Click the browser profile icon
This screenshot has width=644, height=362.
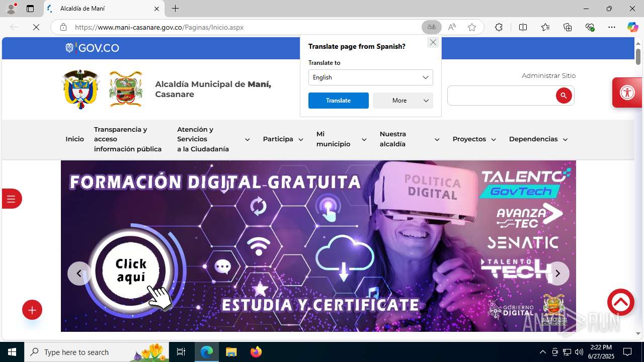pyautogui.click(x=11, y=8)
